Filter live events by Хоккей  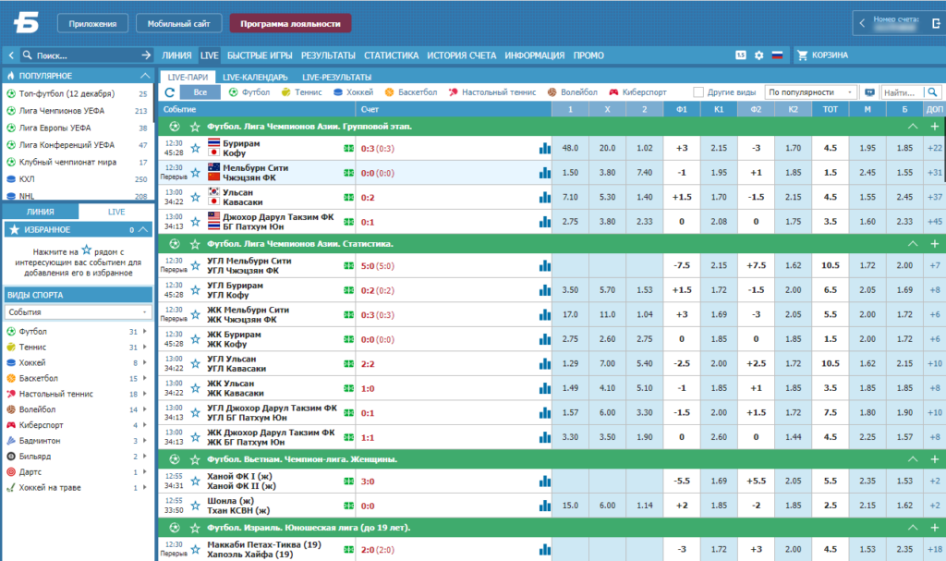[x=354, y=92]
